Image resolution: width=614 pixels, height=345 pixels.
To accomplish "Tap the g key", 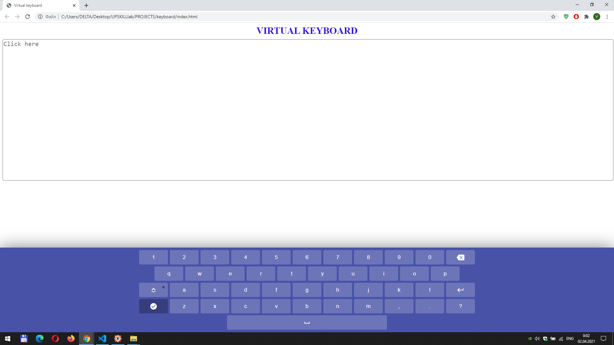I will pos(307,290).
